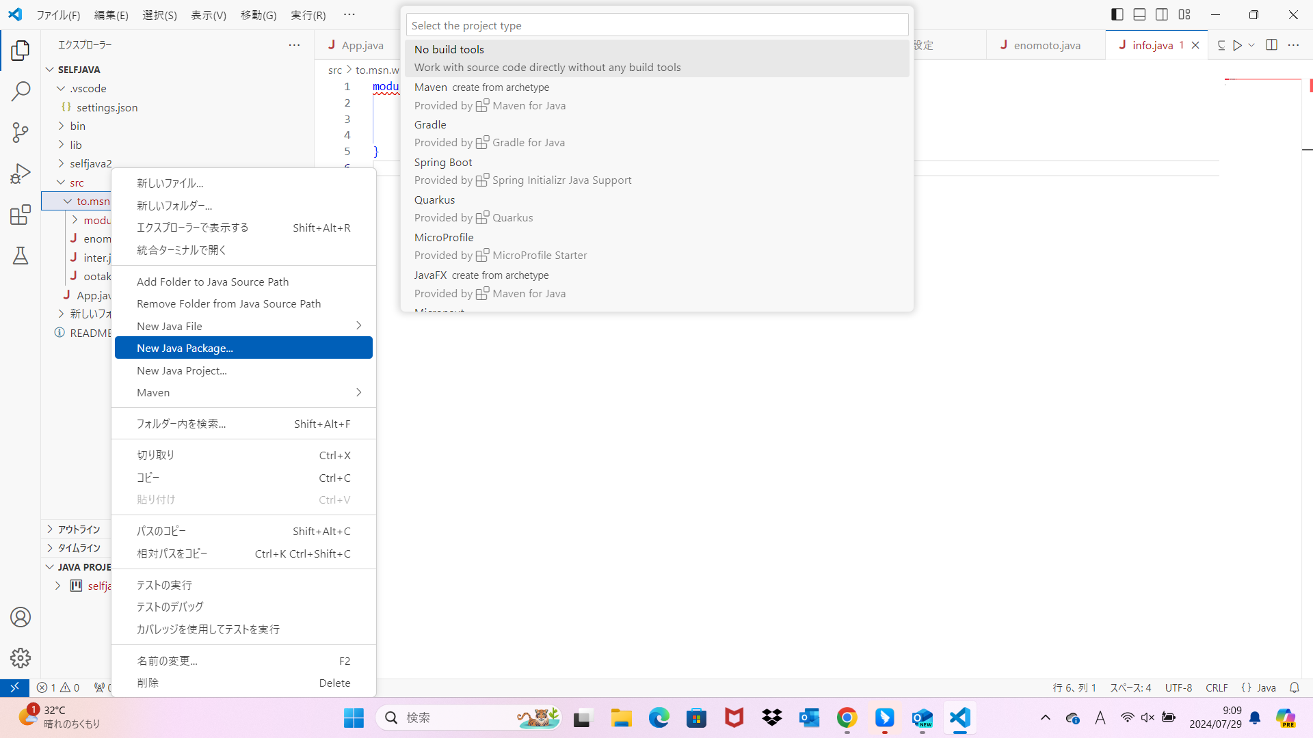Screen dimensions: 1313x738
Task: Open Explorer views and more actions ellipsis
Action: coord(294,45)
